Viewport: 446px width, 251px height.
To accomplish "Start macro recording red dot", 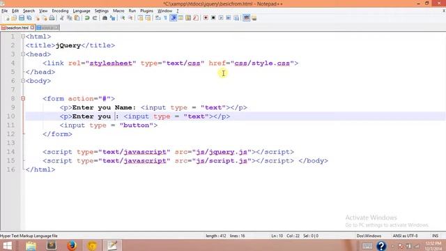I will pos(206,18).
